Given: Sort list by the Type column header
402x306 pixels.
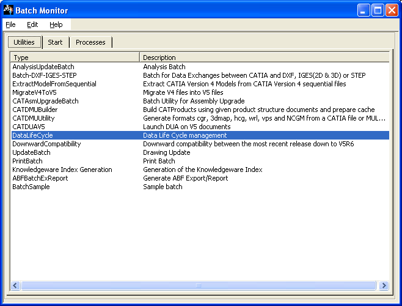Looking at the screenshot, I should pyautogui.click(x=75, y=58).
